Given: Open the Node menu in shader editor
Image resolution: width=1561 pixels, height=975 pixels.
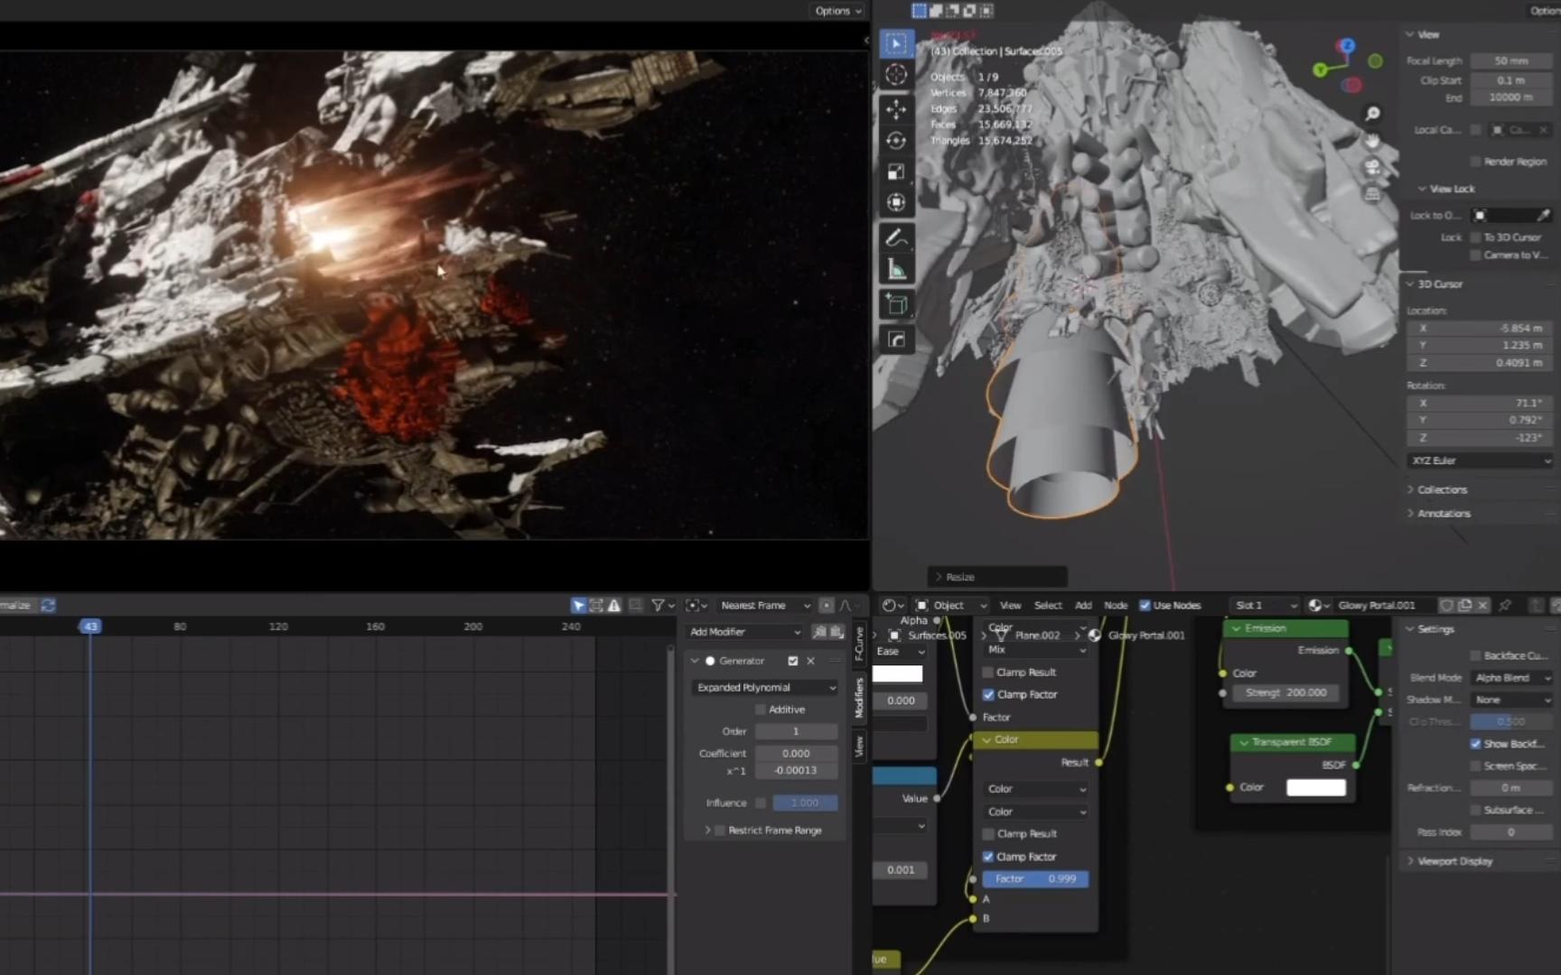Looking at the screenshot, I should point(1116,606).
